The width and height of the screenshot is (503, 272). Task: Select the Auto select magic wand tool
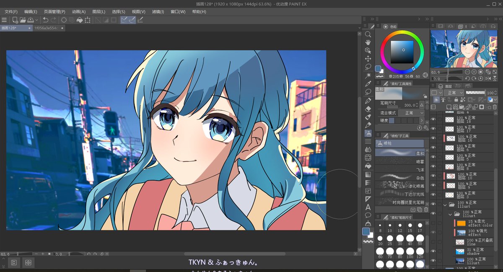click(368, 75)
